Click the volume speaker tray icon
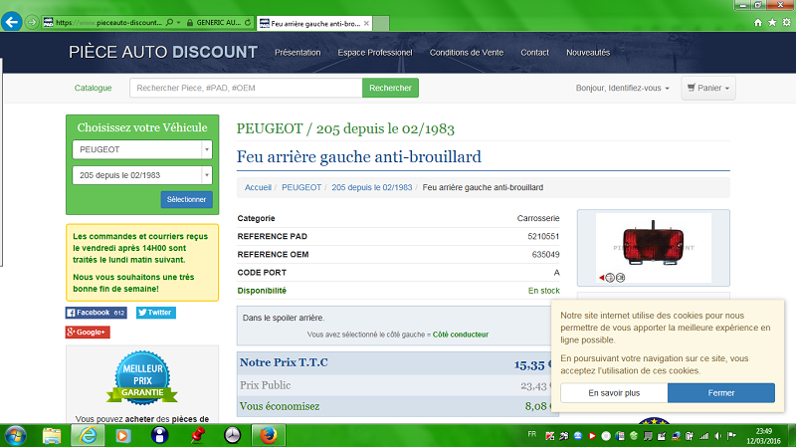 (x=717, y=436)
